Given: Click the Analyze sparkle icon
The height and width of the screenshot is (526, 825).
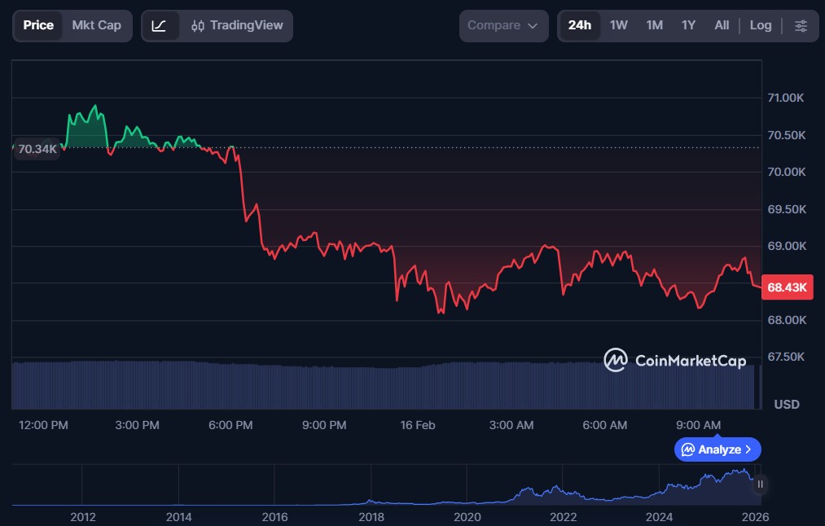Looking at the screenshot, I should coord(688,449).
